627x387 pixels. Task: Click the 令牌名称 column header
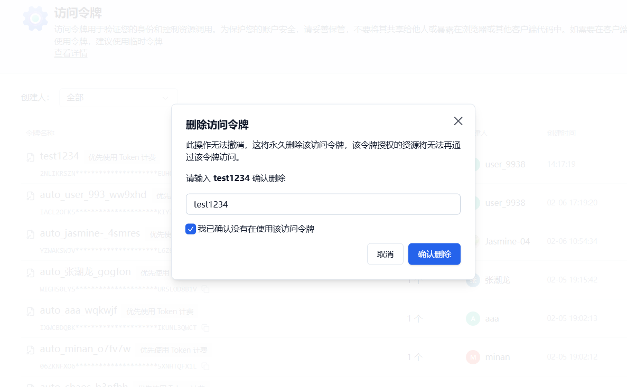tap(40, 133)
